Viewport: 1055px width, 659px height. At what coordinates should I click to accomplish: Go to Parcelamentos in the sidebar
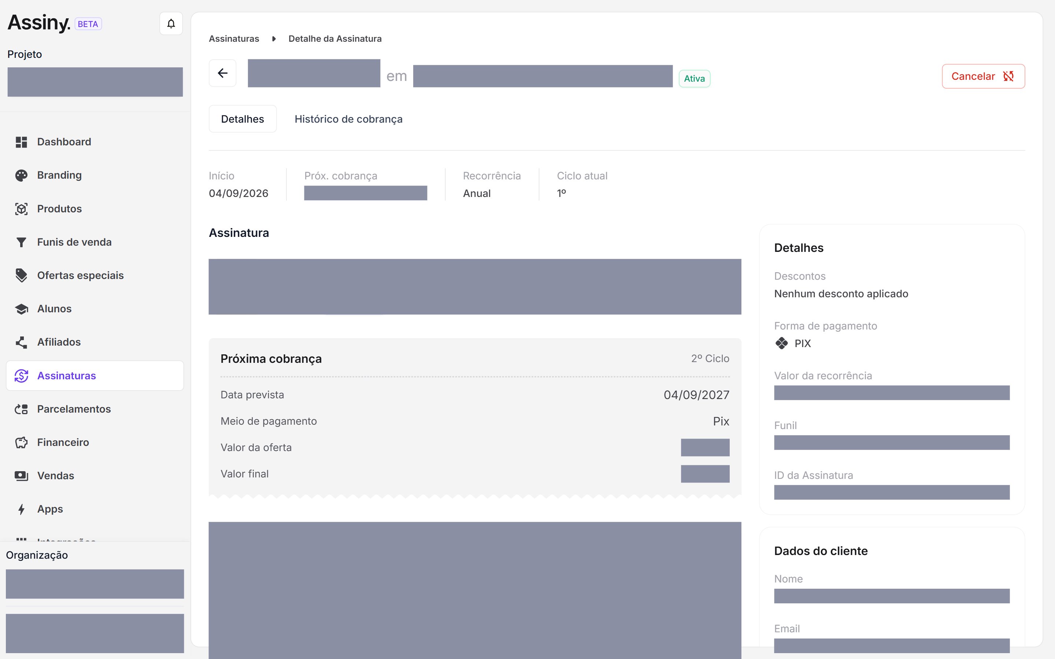(95, 409)
